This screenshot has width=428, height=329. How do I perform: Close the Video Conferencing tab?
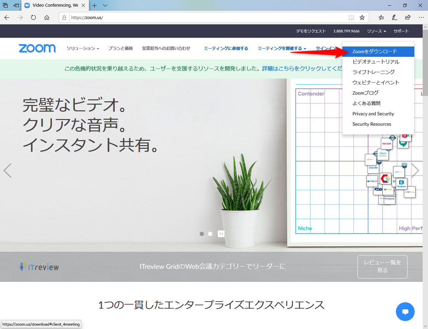pyautogui.click(x=83, y=5)
